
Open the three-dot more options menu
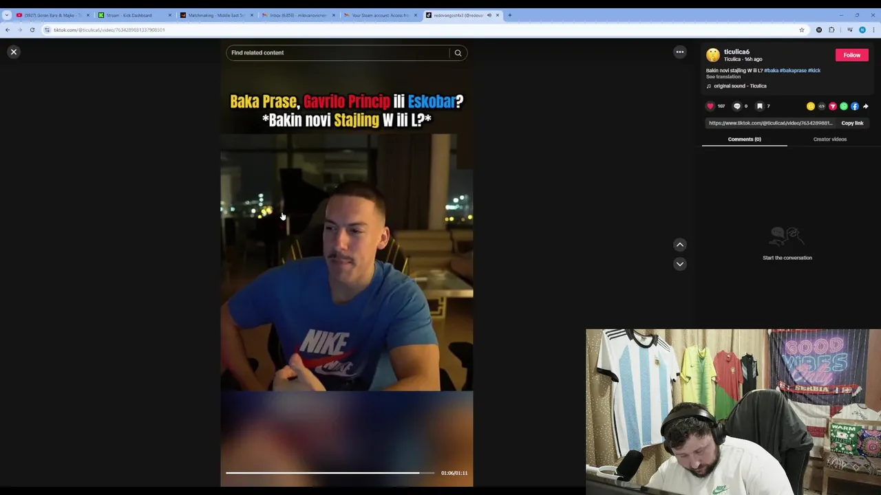(679, 52)
